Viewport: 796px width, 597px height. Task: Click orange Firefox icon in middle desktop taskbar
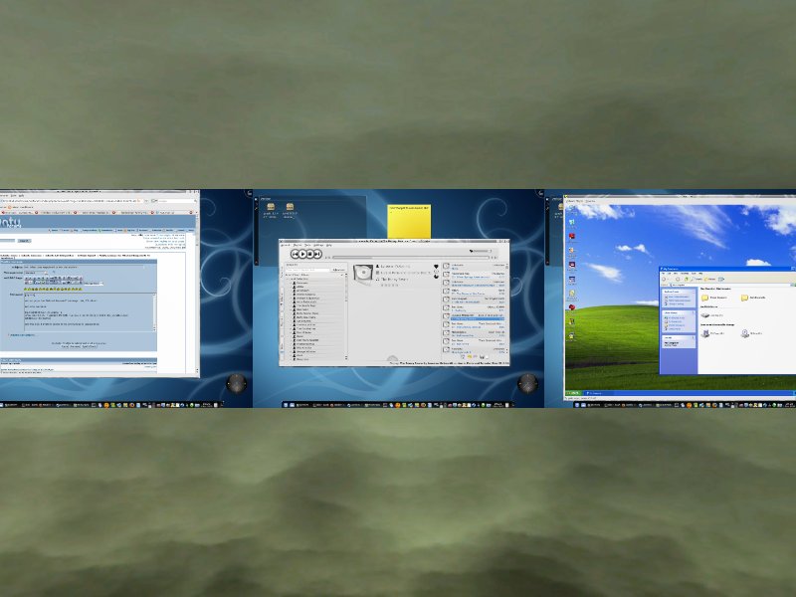pyautogui.click(x=397, y=405)
